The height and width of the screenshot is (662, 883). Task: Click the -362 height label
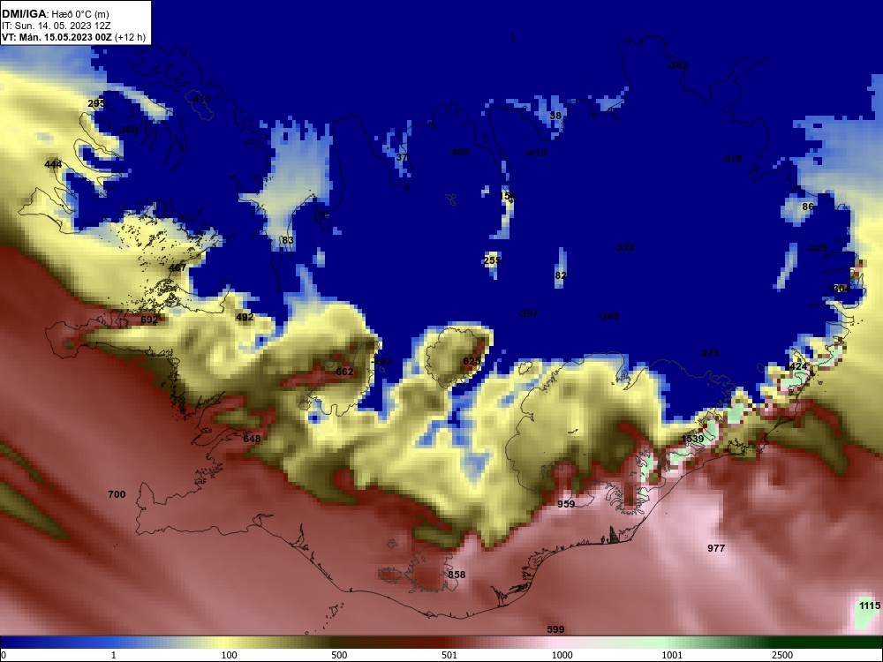pyautogui.click(x=677, y=65)
